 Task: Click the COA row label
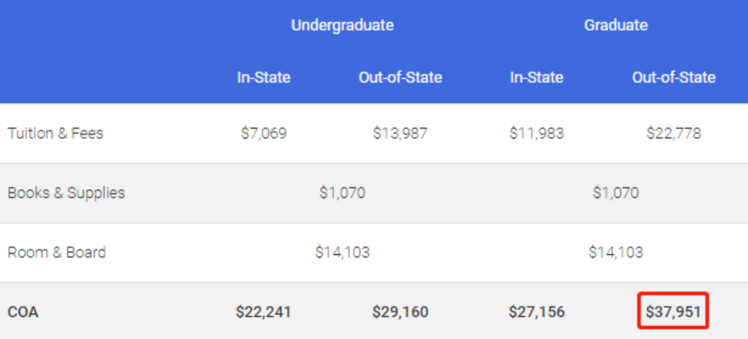pyautogui.click(x=22, y=312)
